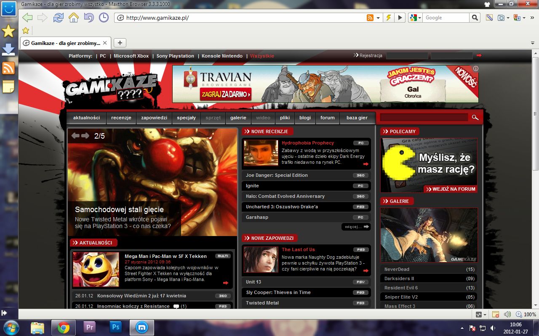This screenshot has height=336, width=539.
Task: Open the specjały menu item
Action: 186,118
